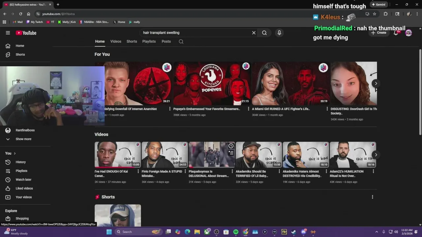Image resolution: width=422 pixels, height=237 pixels.
Task: Start voice search with the microphone
Action: (279, 33)
